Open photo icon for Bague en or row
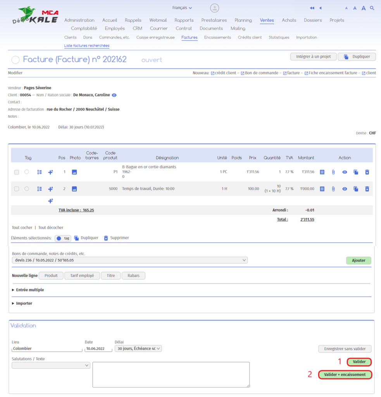 pos(74,172)
